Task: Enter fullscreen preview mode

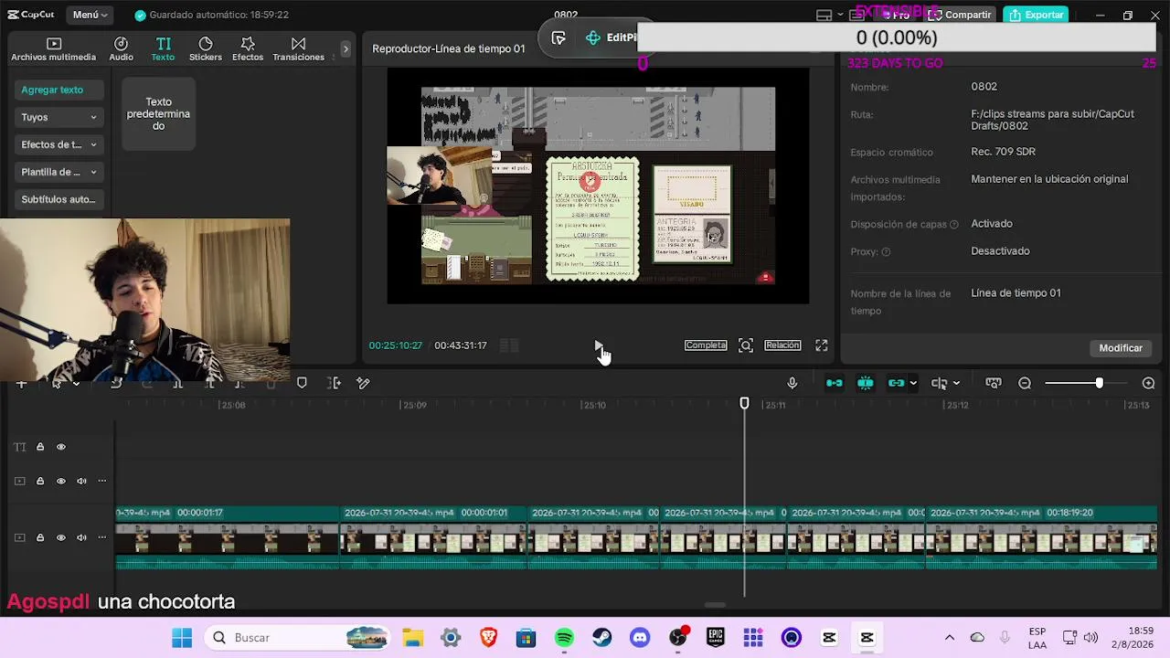Action: pos(822,345)
